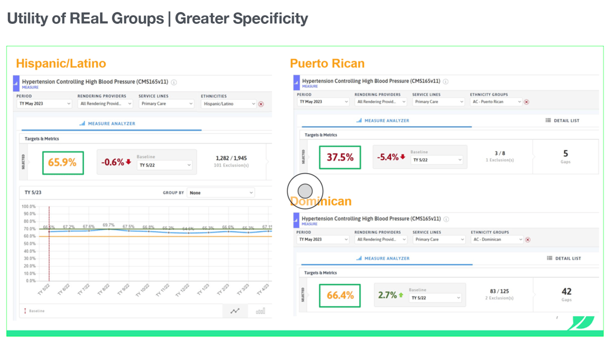609x344 pixels.
Task: Switch to bar chart view
Action: tap(260, 311)
